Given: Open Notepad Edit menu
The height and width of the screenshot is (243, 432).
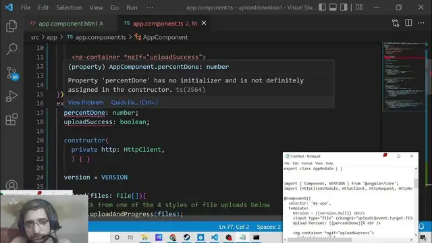Looking at the screenshot, I should click(x=296, y=163).
